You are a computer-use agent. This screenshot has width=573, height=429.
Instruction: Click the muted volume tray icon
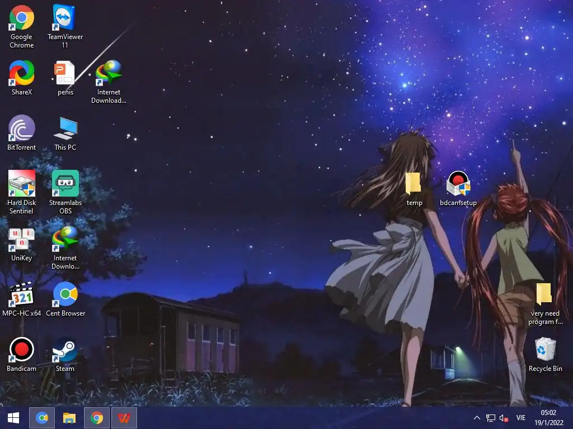pyautogui.click(x=504, y=418)
